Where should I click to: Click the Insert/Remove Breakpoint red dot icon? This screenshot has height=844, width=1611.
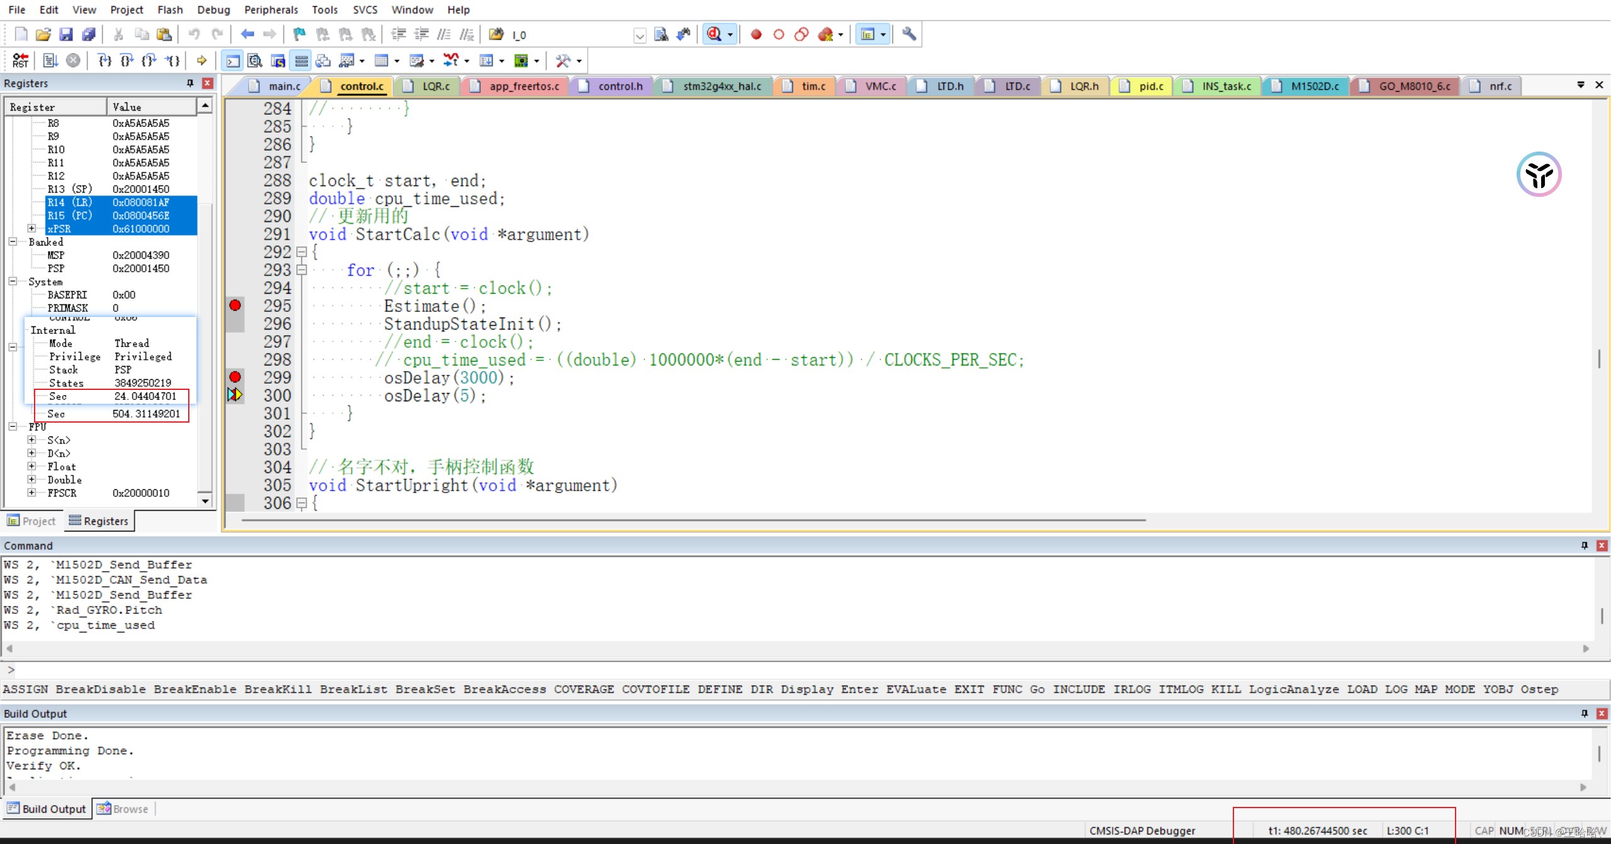(756, 34)
